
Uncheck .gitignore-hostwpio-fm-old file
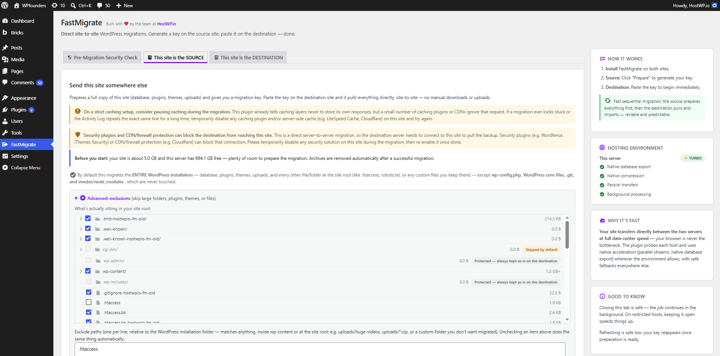coord(89,292)
